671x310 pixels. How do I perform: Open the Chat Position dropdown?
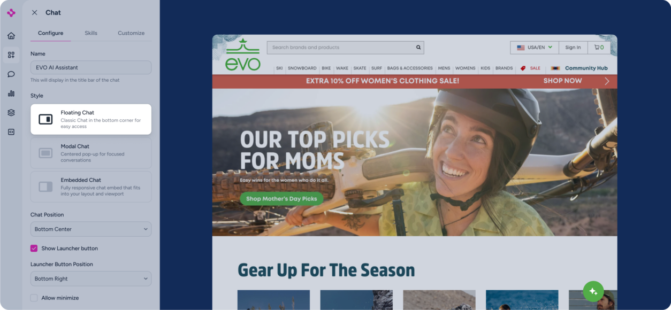91,229
